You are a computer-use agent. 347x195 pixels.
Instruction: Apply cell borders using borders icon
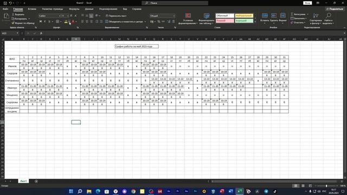click(x=57, y=22)
